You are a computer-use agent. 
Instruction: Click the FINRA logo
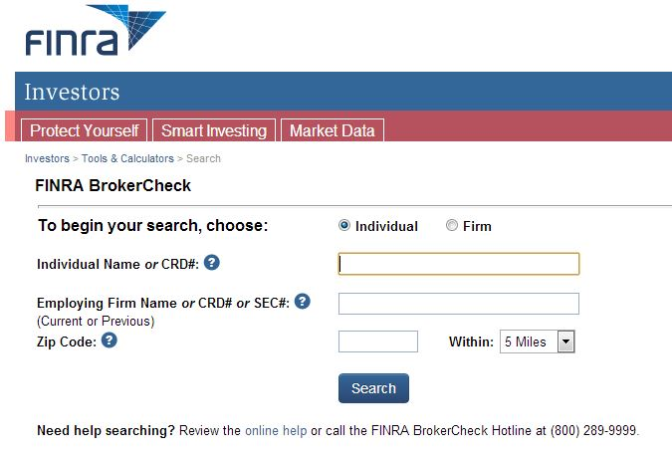[95, 32]
